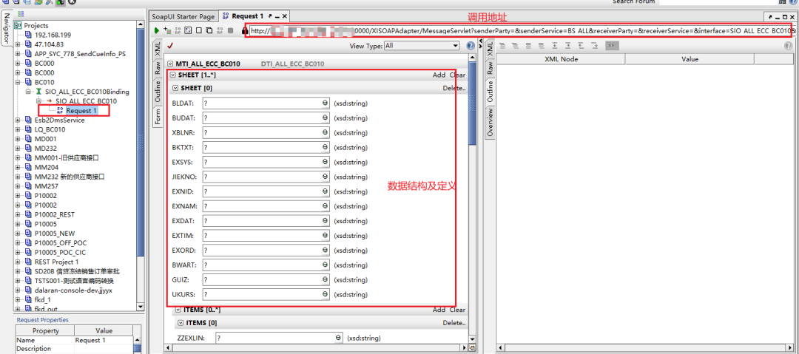Click green proxy/monitor icon in top toolbar

60,2
